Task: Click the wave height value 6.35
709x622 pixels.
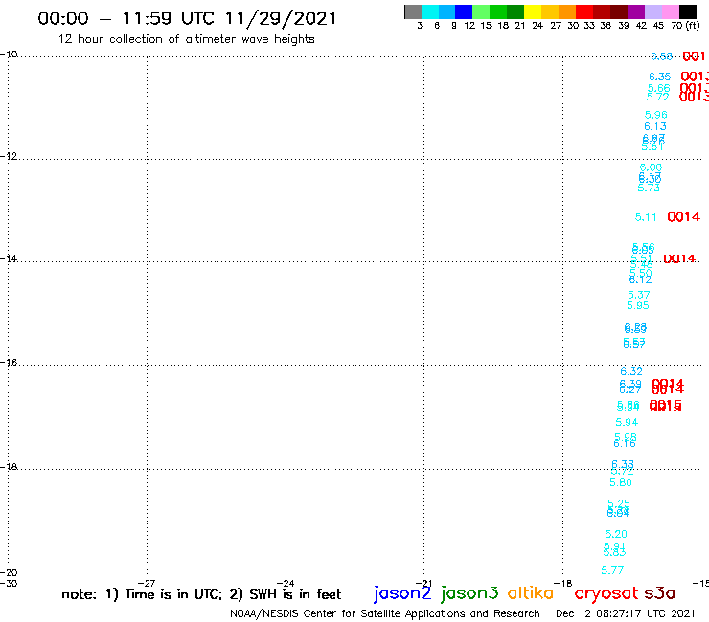Action: click(x=660, y=77)
